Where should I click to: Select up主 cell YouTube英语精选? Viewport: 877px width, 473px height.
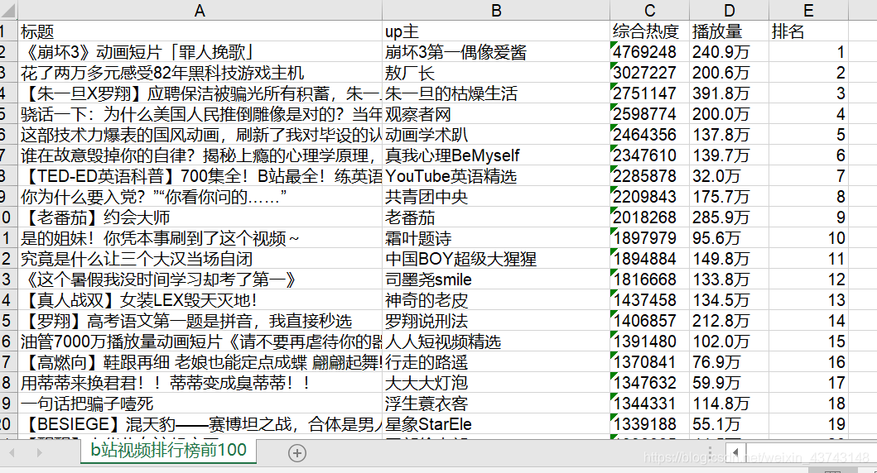496,176
